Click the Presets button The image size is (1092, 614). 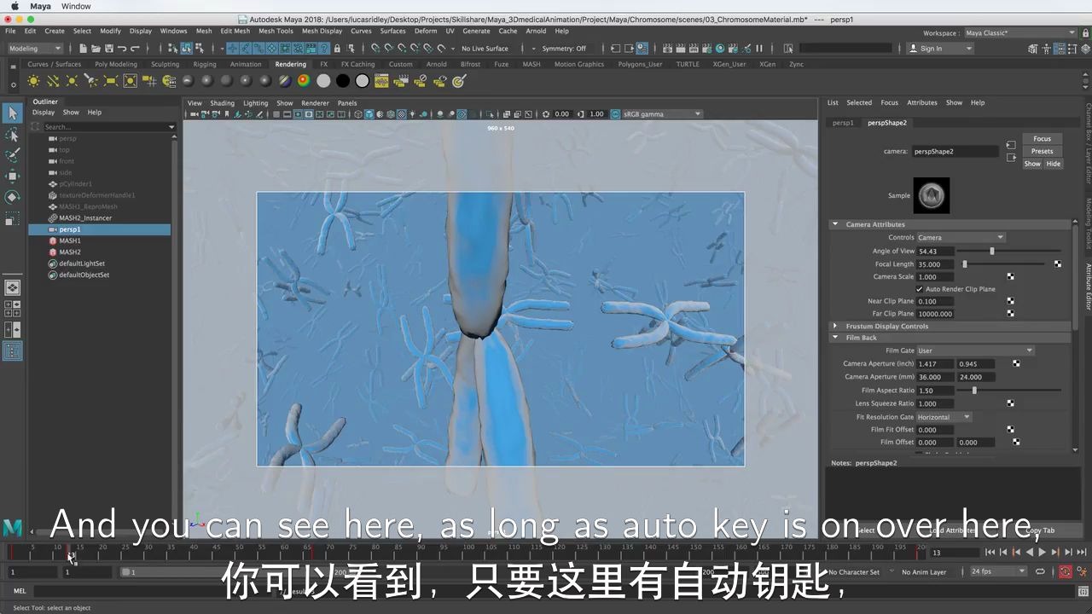tap(1043, 152)
